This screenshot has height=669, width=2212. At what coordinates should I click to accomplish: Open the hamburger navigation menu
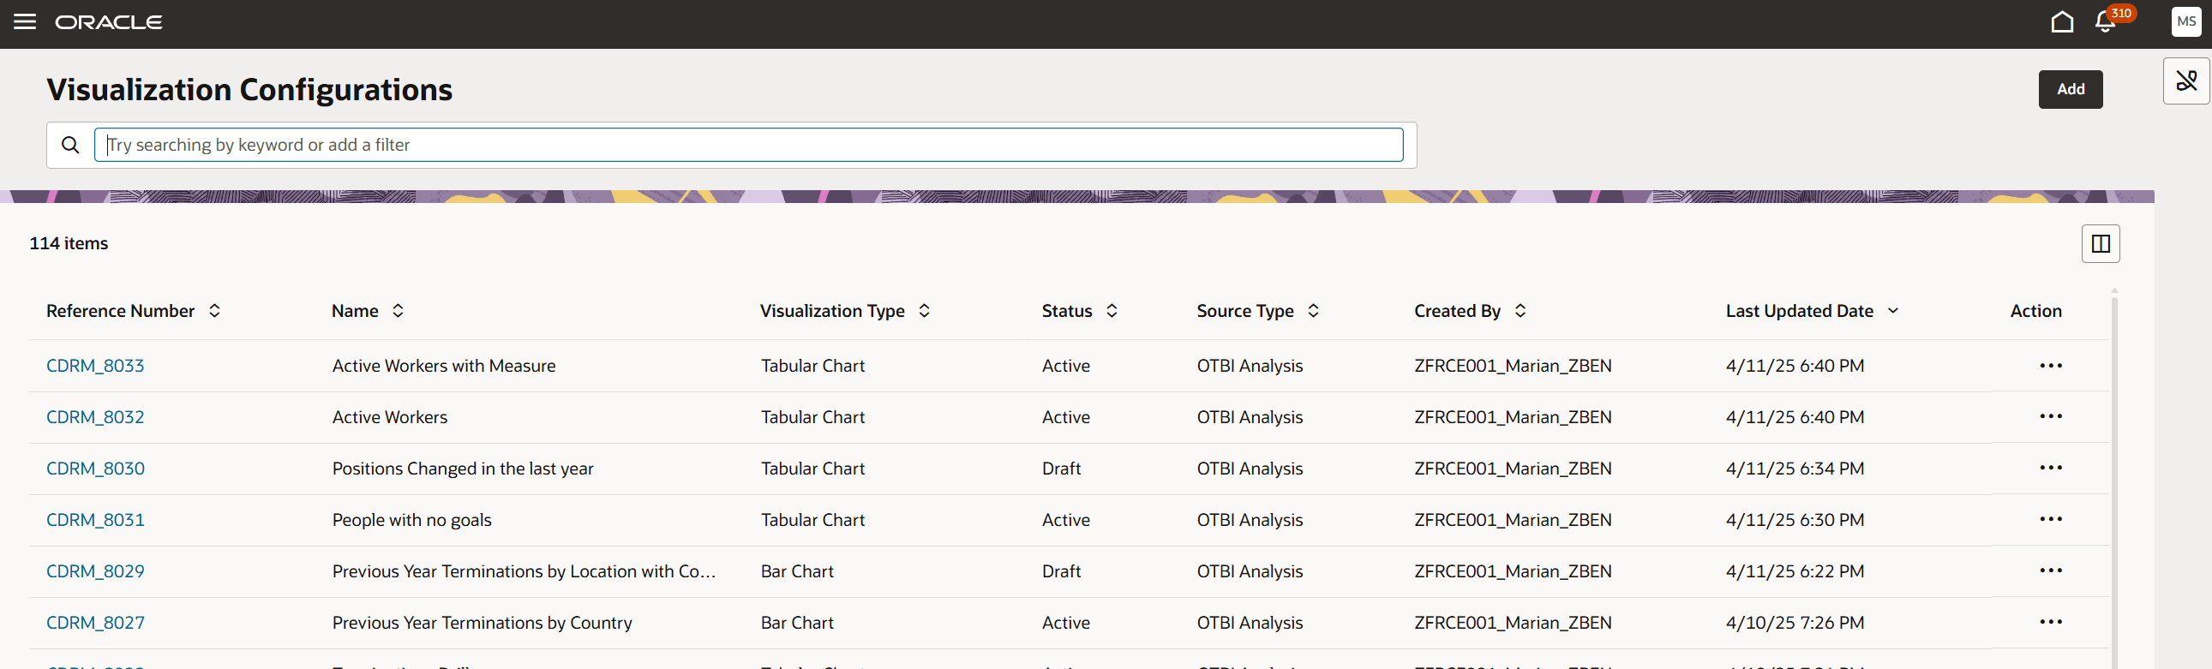click(x=25, y=21)
